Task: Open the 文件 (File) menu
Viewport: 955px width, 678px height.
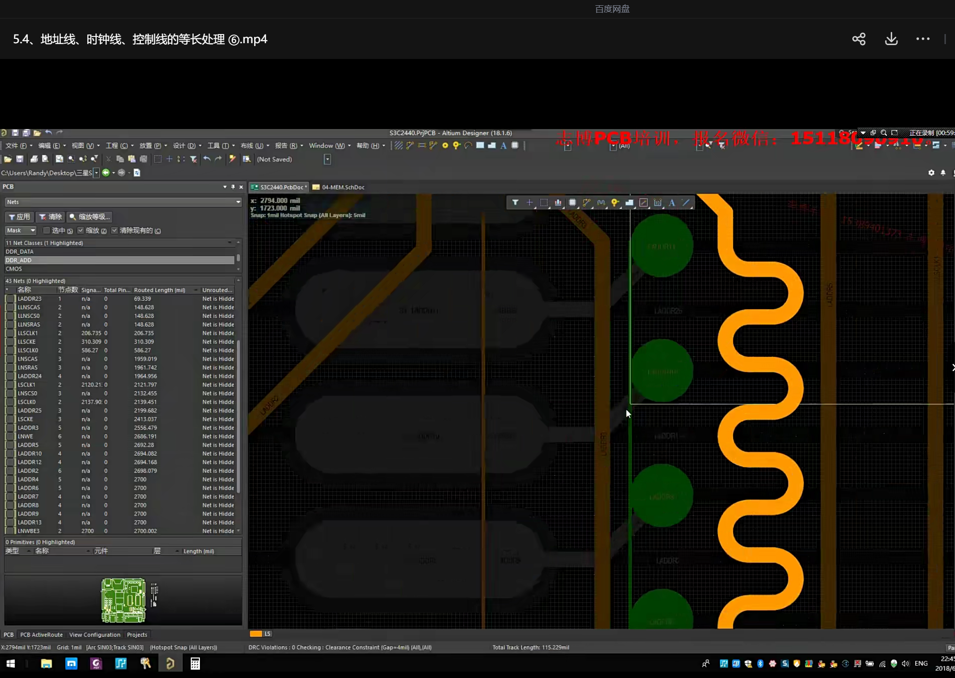Action: [x=18, y=146]
